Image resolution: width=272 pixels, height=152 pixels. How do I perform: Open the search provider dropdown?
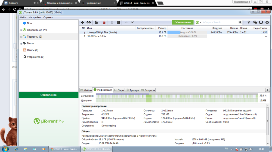click(x=198, y=22)
